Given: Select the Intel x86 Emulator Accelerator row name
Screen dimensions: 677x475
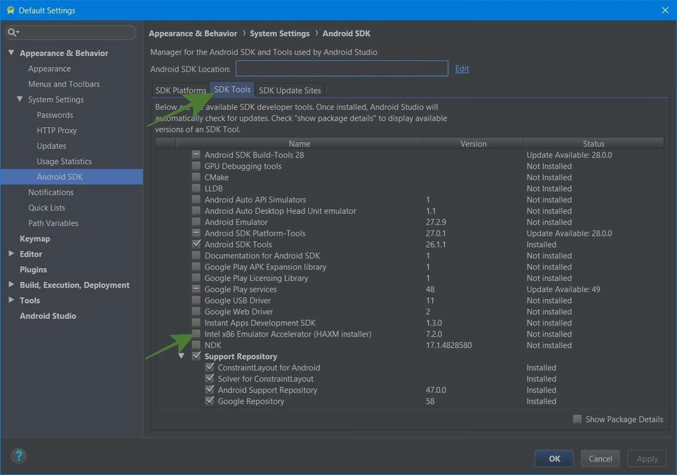Looking at the screenshot, I should point(288,334).
